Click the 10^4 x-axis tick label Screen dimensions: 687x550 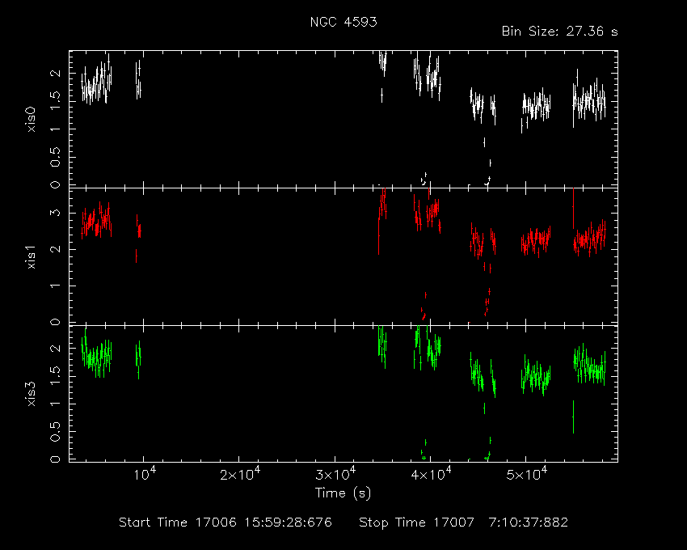[x=144, y=473]
